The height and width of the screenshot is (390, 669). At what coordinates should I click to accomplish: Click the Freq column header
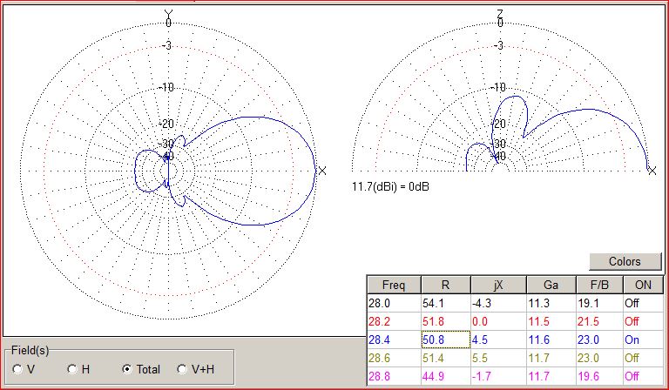[394, 285]
